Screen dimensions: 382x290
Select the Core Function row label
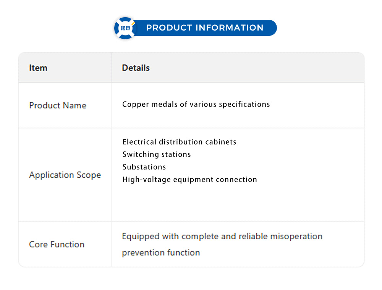57,244
